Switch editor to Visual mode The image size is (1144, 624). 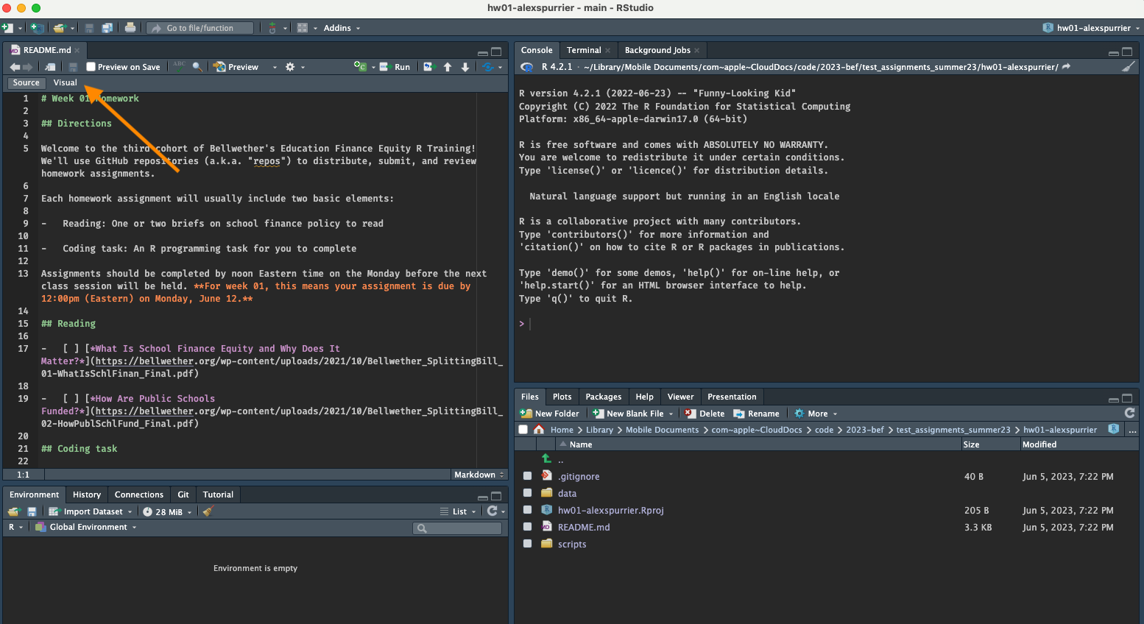[65, 82]
